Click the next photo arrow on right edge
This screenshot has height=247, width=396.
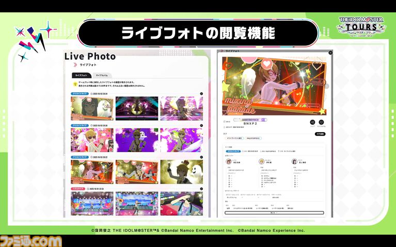[x=327, y=86]
